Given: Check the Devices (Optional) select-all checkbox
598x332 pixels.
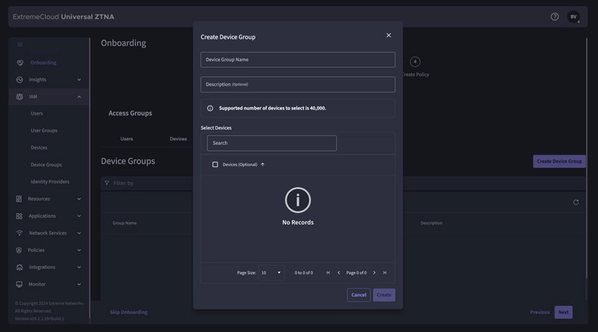Looking at the screenshot, I should (215, 165).
